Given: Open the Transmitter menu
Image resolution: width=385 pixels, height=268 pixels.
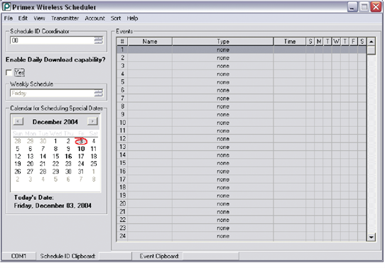Looking at the screenshot, I should [65, 18].
